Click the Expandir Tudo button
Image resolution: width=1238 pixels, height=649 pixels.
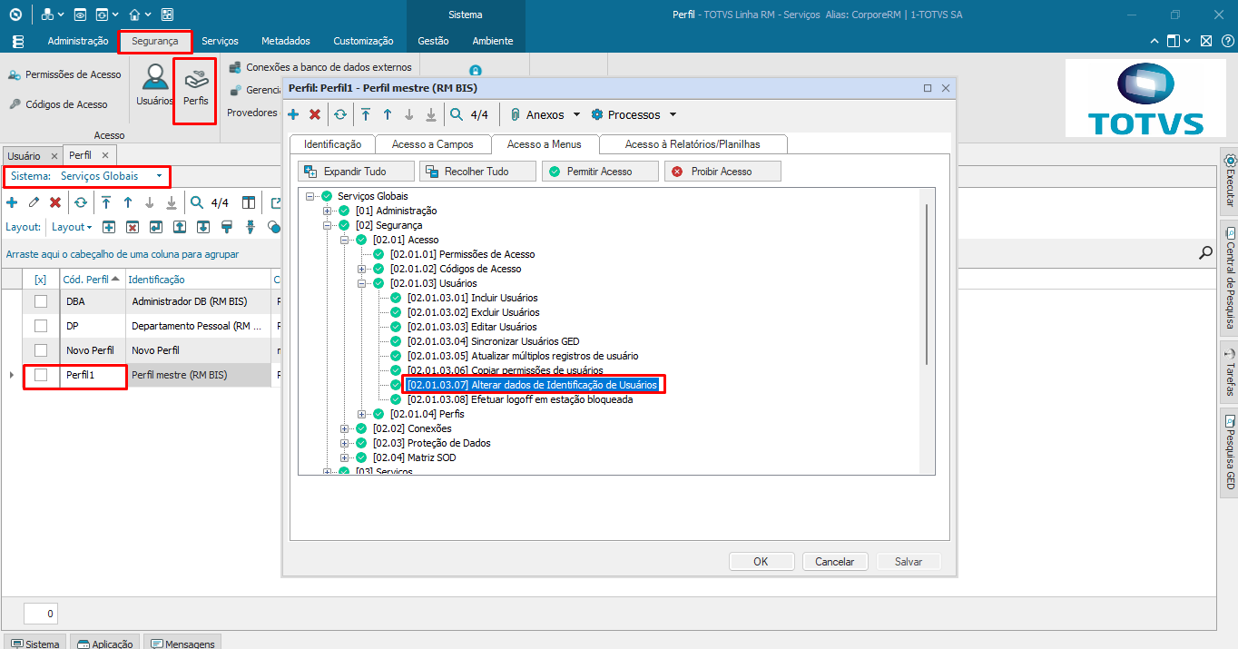356,171
